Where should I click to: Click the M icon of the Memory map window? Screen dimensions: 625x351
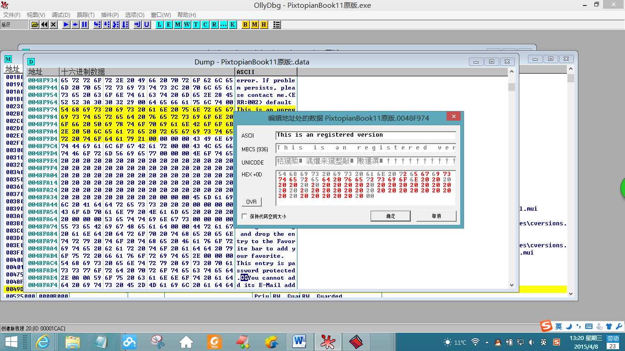(x=8, y=59)
